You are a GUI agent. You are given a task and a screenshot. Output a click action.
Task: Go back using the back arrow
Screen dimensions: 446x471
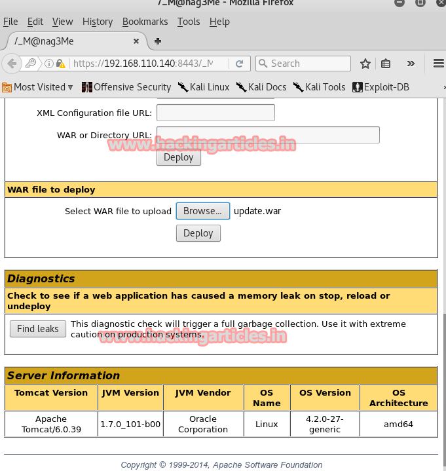(x=12, y=64)
